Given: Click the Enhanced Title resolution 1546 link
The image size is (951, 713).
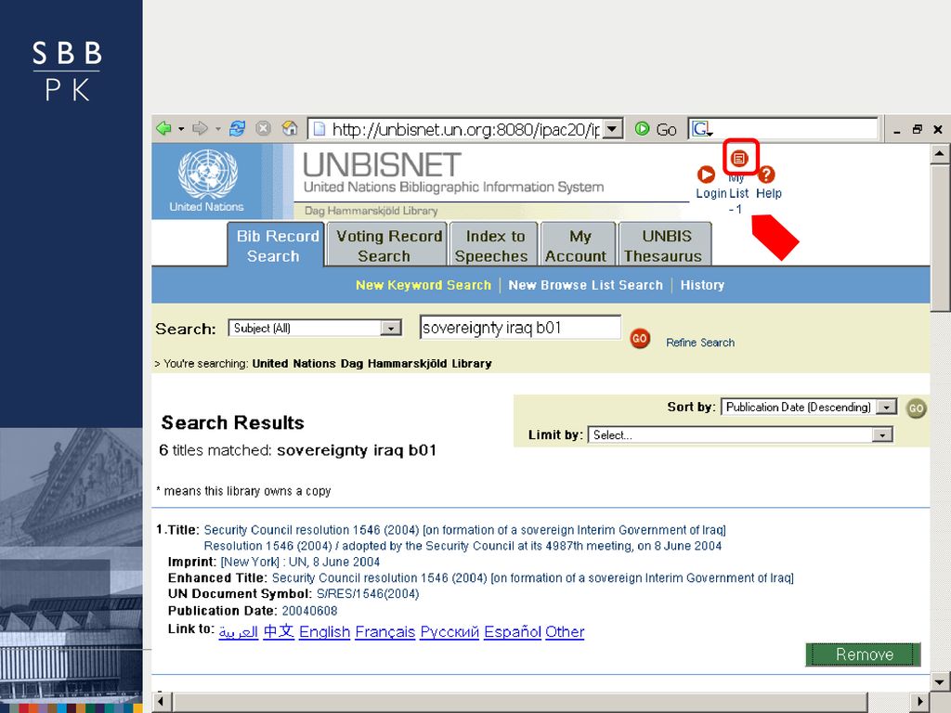Looking at the screenshot, I should (532, 577).
